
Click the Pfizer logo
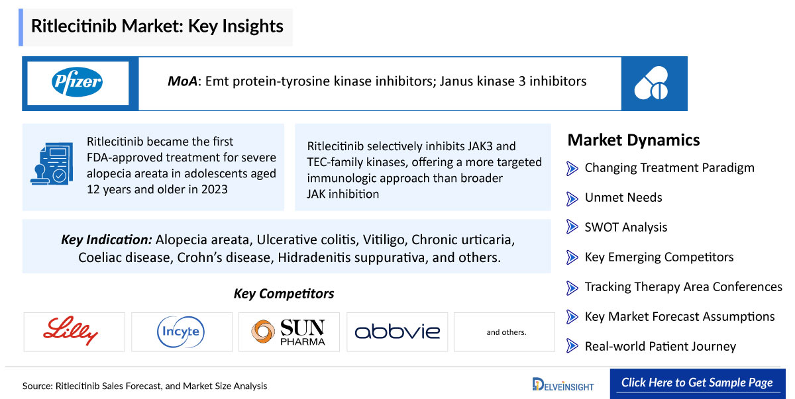click(78, 83)
